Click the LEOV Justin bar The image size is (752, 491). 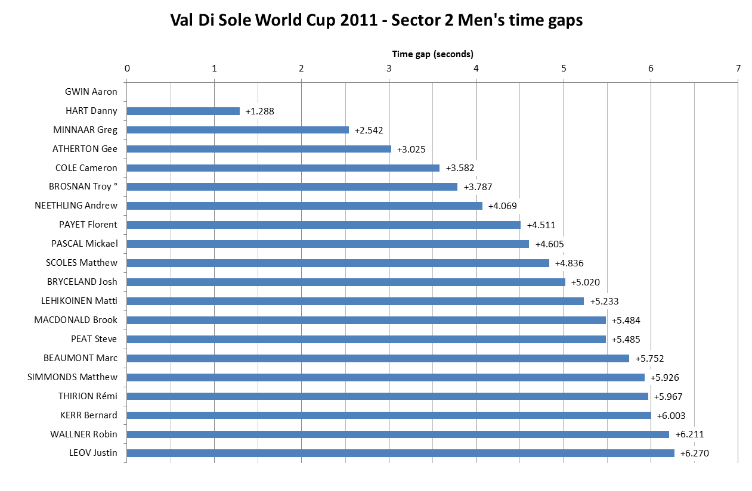click(x=400, y=453)
